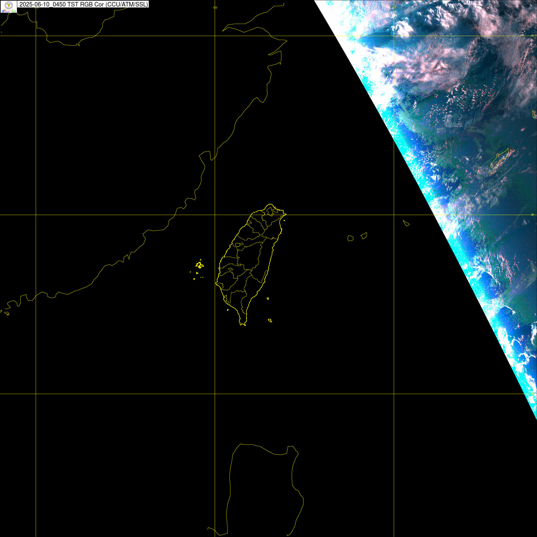537x537 pixels.
Task: Click the Severe Storm Lab logo
Action: [x=8, y=7]
